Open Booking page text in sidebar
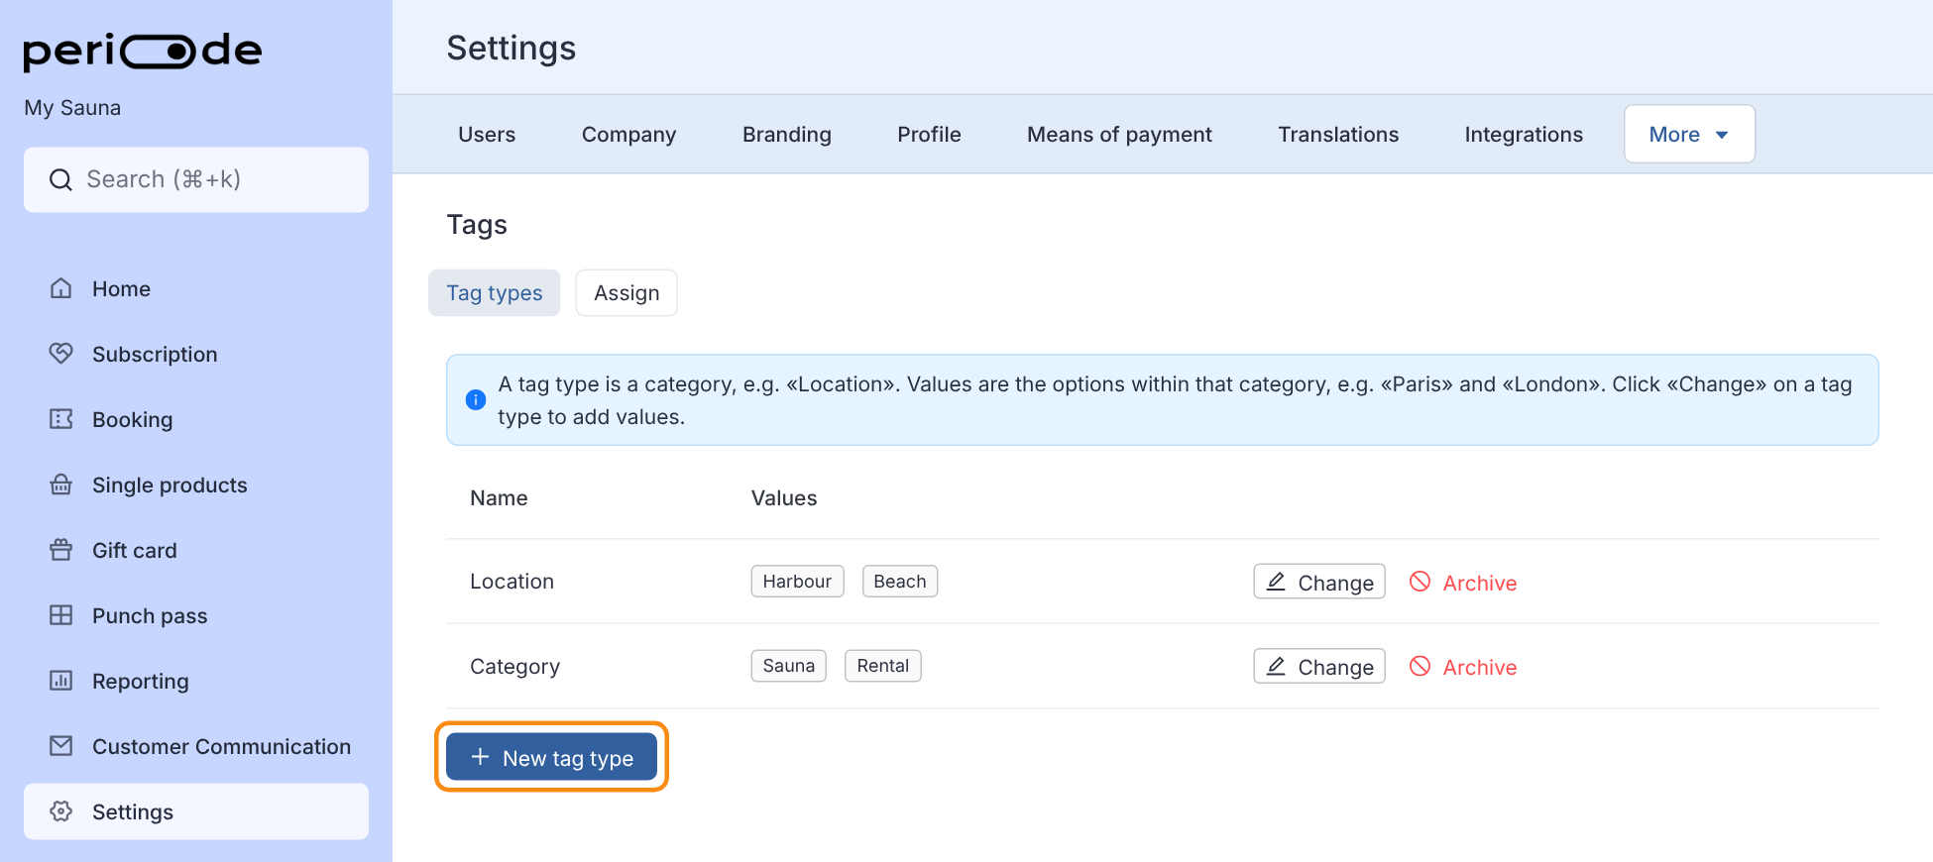Viewport: 1933px width, 862px height. pyautogui.click(x=132, y=419)
